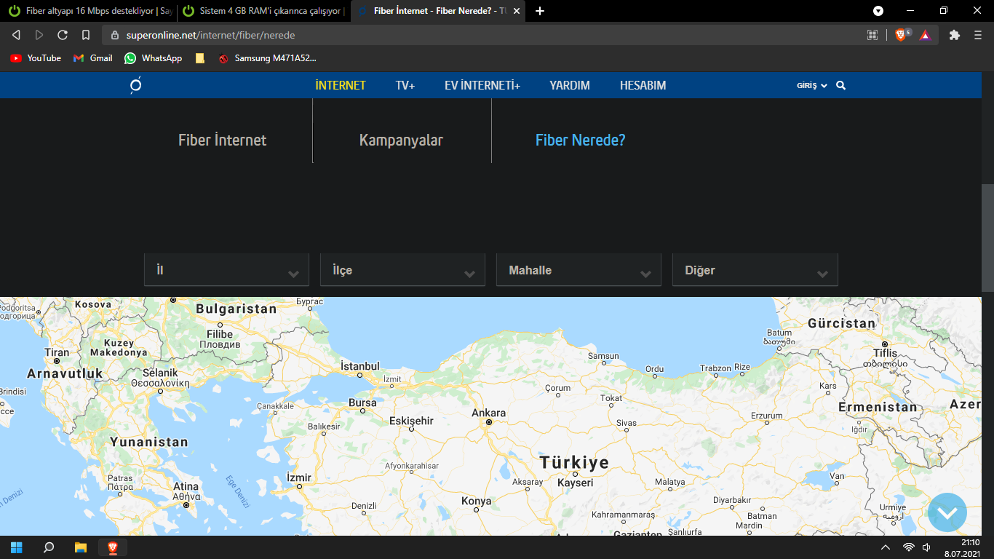Open the Windows Start menu

coord(17,547)
